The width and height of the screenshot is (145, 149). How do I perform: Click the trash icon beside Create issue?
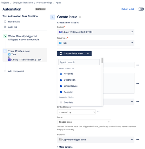point(80,17)
